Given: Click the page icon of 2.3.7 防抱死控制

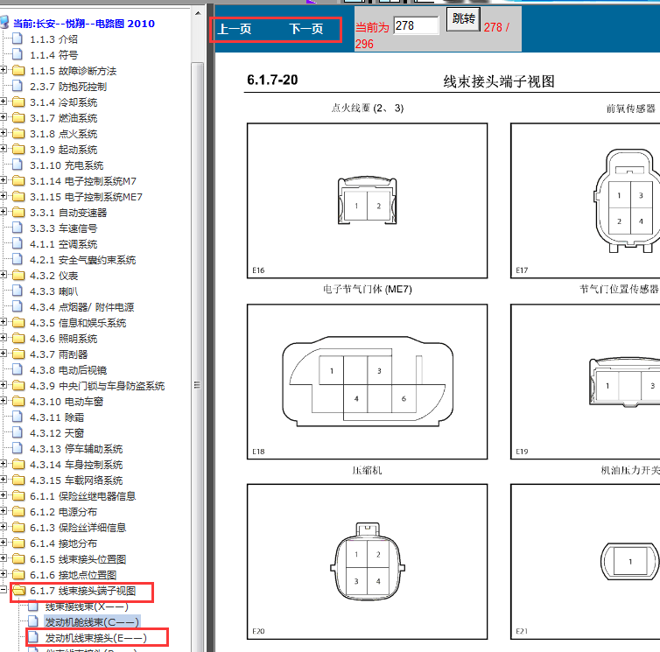Looking at the screenshot, I should pyautogui.click(x=18, y=87).
